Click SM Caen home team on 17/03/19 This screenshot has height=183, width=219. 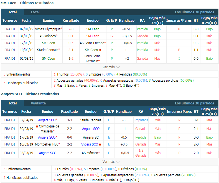click(x=49, y=43)
